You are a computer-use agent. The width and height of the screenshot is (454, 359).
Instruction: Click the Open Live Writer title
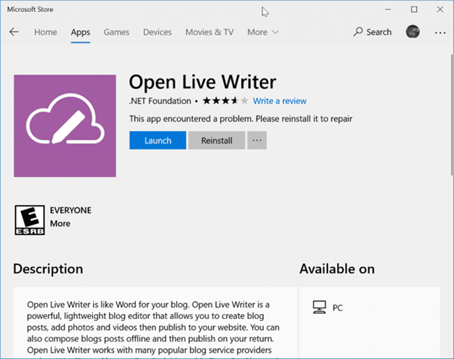[x=202, y=82]
